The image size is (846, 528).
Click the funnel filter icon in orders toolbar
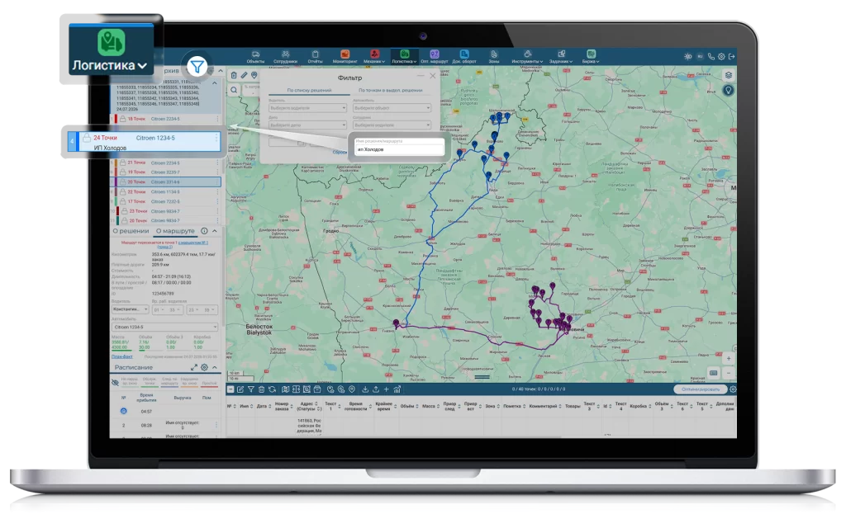coord(251,389)
